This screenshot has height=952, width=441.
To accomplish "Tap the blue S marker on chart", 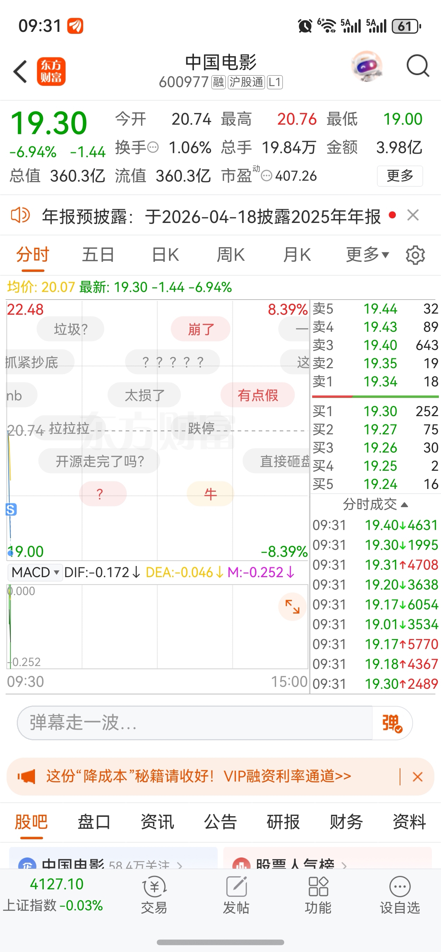I will [x=11, y=509].
